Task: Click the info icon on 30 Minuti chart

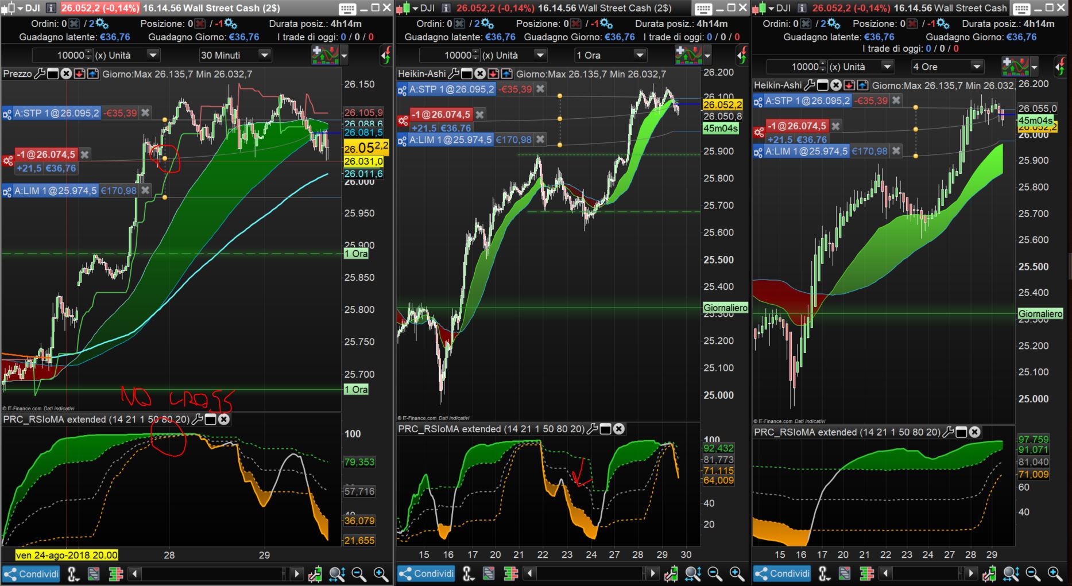Action: 51,8
